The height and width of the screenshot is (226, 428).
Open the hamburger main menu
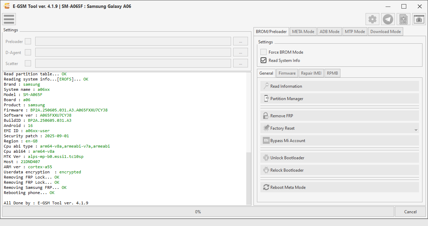pos(9,19)
